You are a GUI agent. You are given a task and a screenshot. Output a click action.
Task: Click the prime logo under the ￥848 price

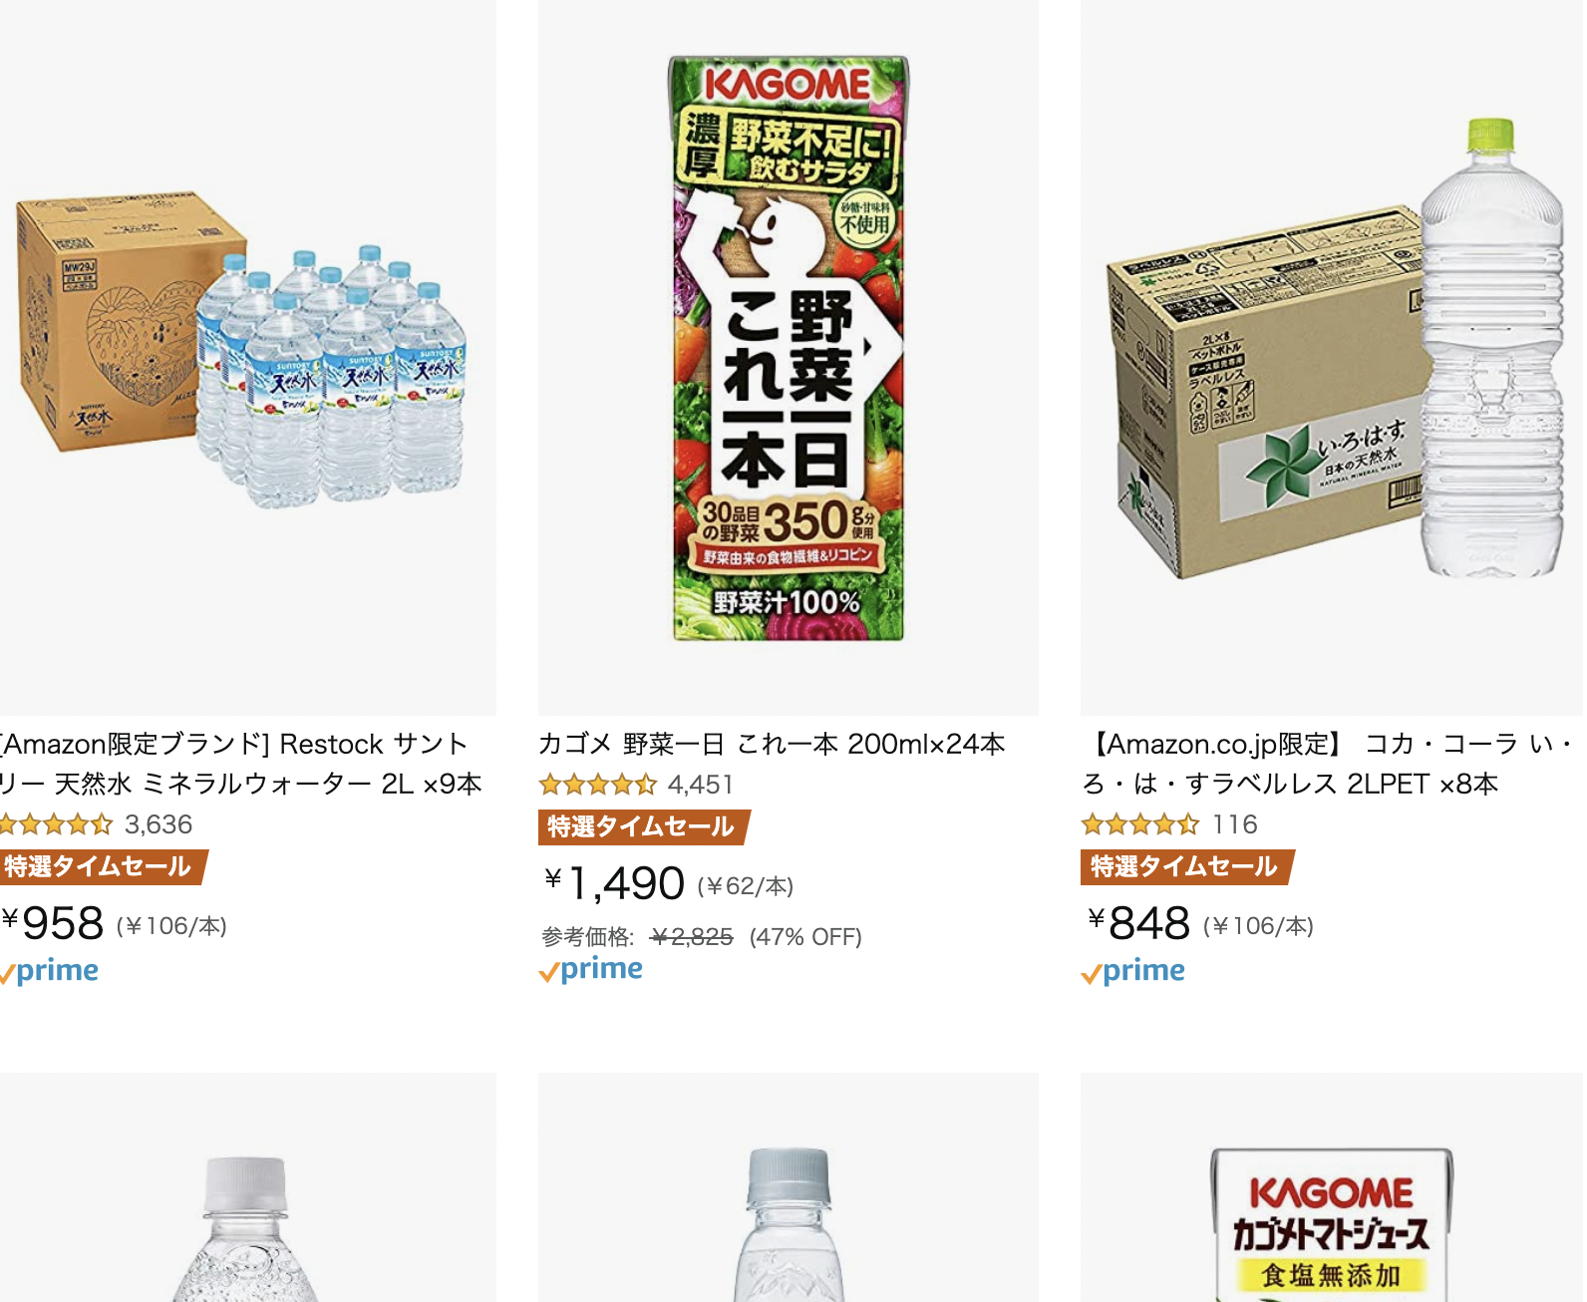point(1133,971)
